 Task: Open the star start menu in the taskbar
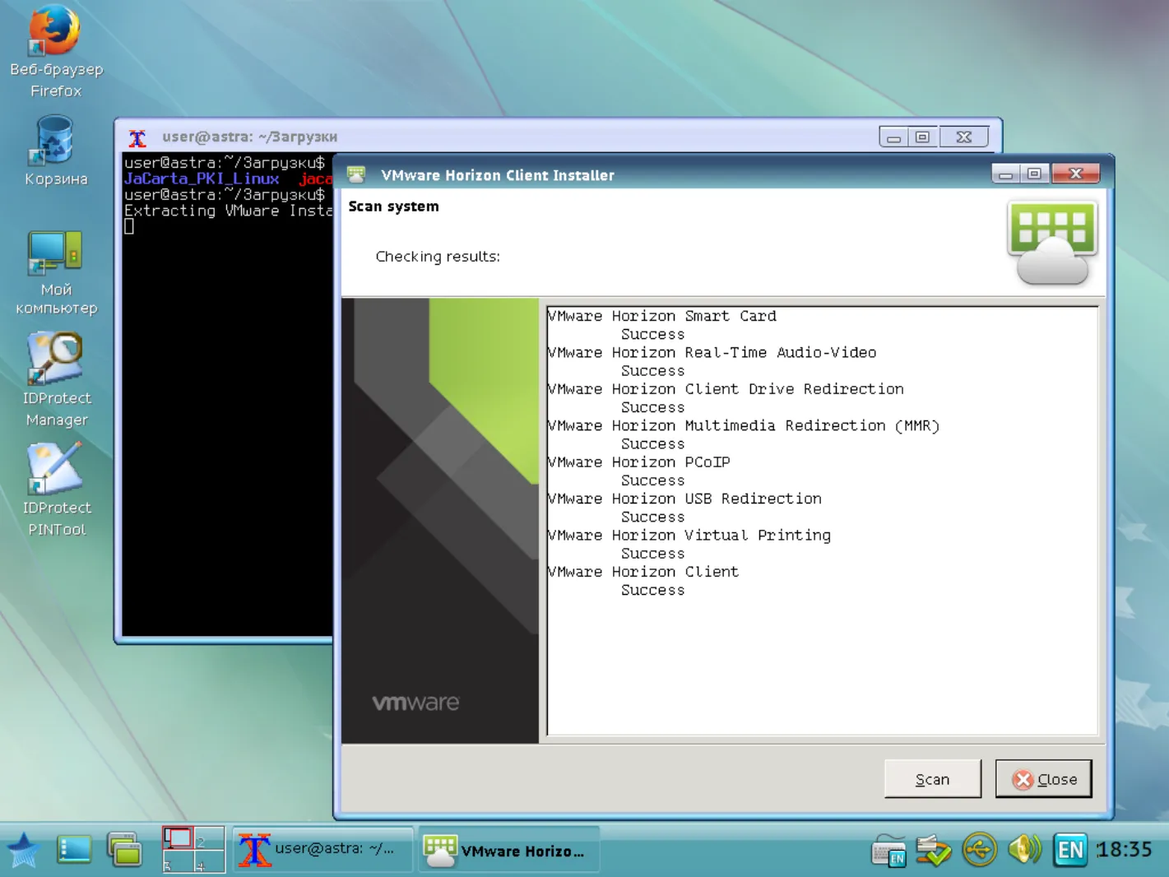click(23, 850)
